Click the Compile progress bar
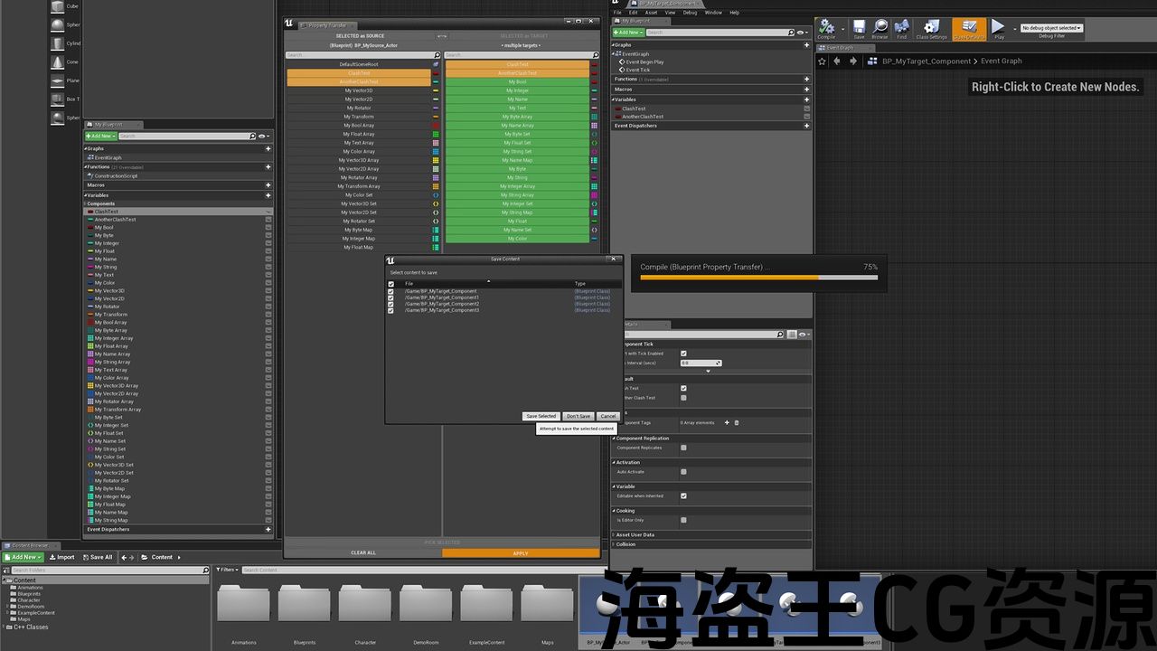The width and height of the screenshot is (1157, 651). pos(758,278)
